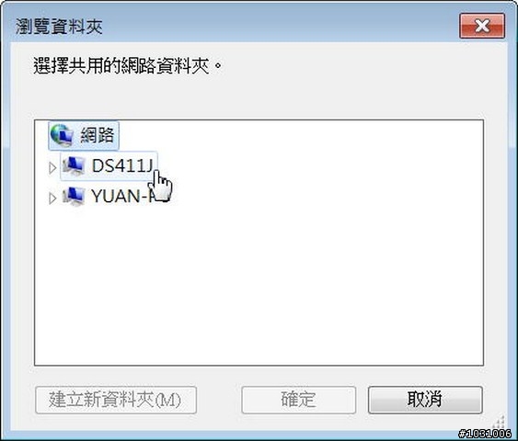Close the dialog with the red X

click(x=482, y=26)
